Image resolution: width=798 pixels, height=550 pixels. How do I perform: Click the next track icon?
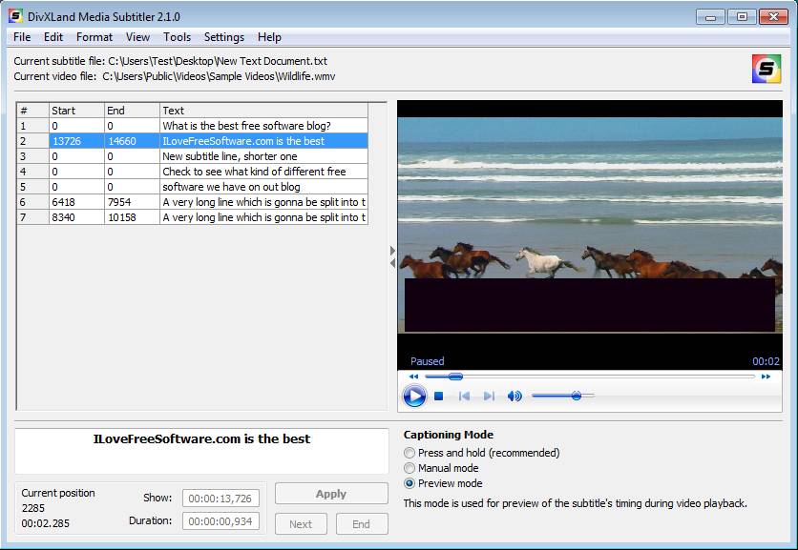[489, 396]
